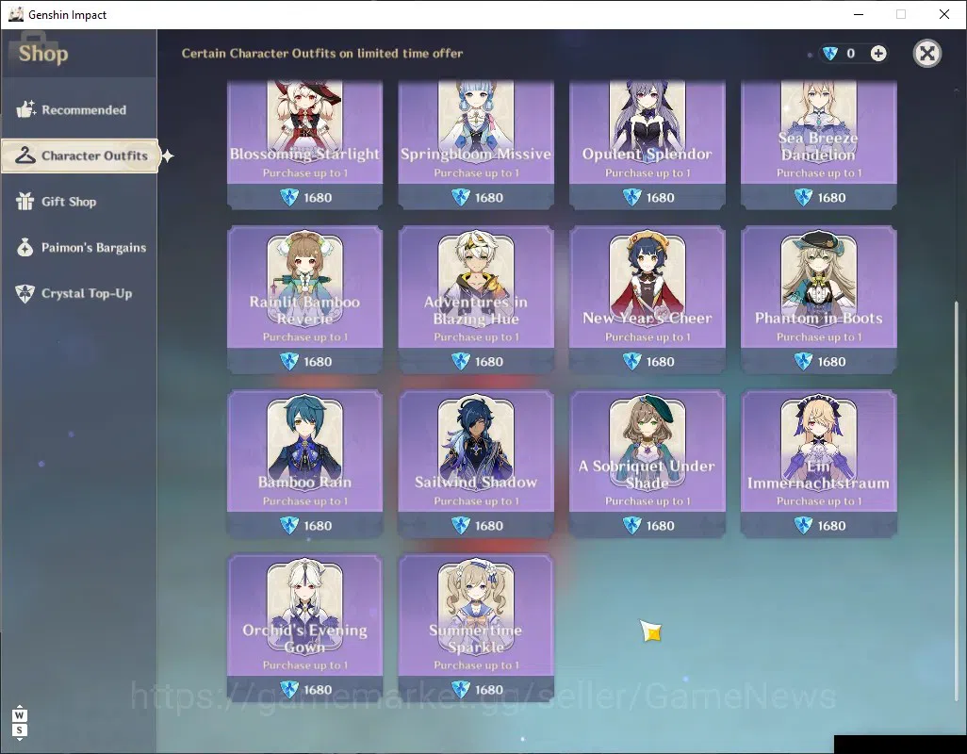
Task: Open the Blossoming Starlight outfit card
Action: 304,145
